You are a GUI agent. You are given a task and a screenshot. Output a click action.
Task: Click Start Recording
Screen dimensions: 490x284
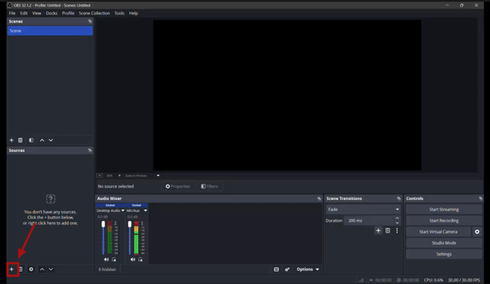(x=444, y=220)
